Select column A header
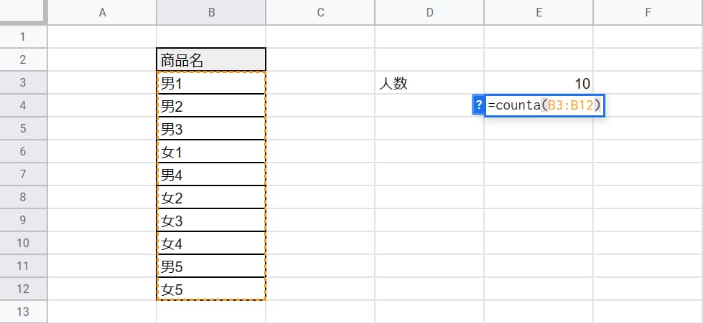The image size is (703, 323). pos(102,12)
